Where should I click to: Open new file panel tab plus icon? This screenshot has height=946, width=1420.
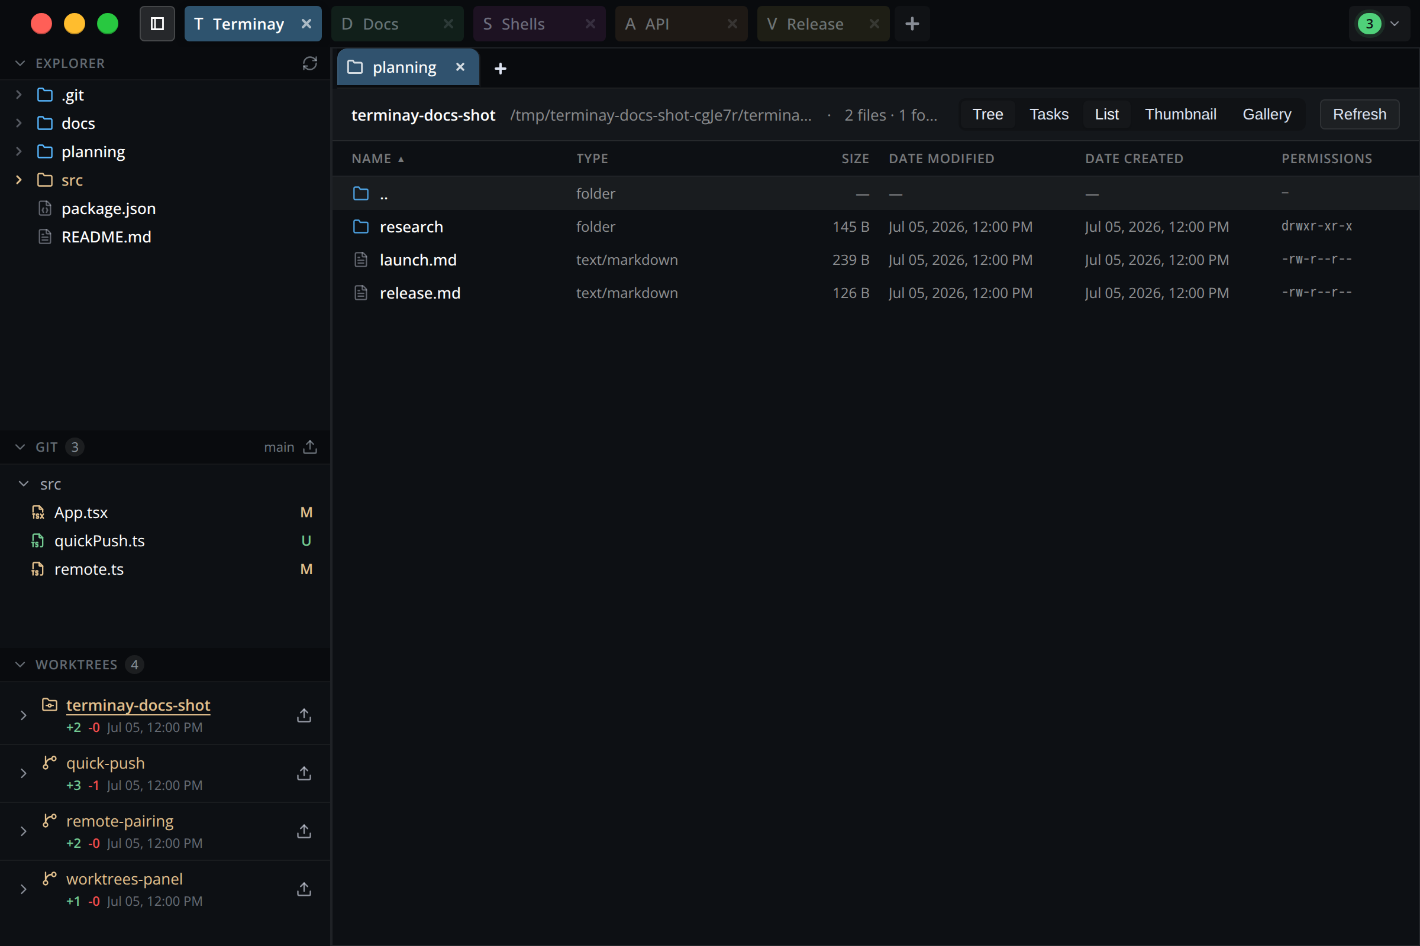(501, 68)
